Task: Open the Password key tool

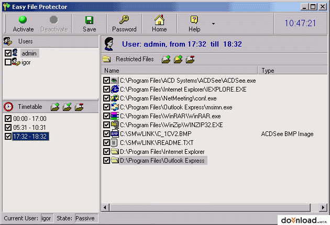Action: click(x=124, y=24)
